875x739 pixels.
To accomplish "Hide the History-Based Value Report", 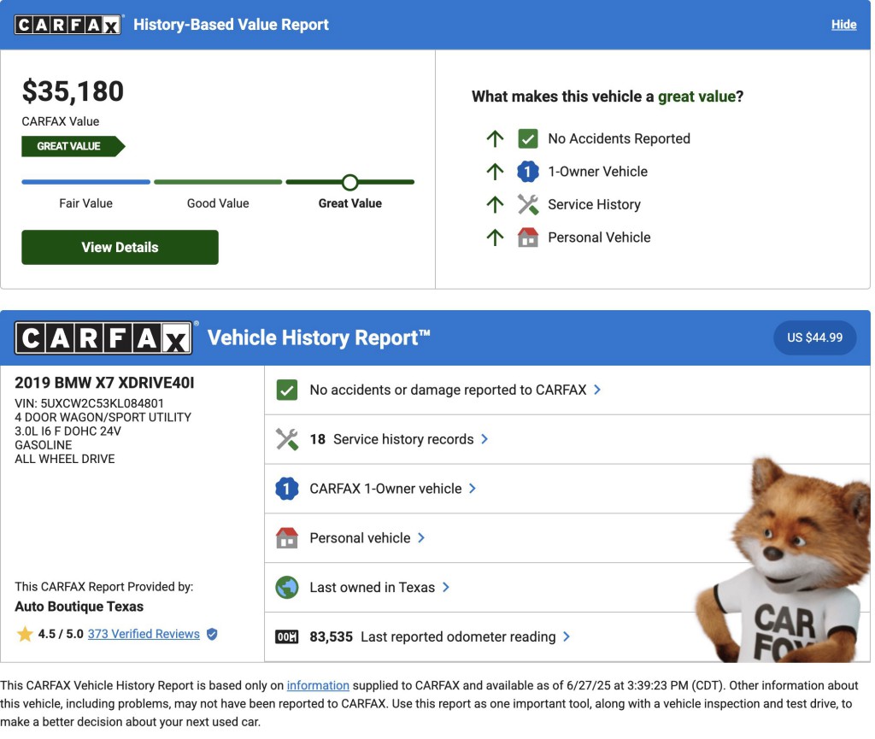I will (843, 25).
